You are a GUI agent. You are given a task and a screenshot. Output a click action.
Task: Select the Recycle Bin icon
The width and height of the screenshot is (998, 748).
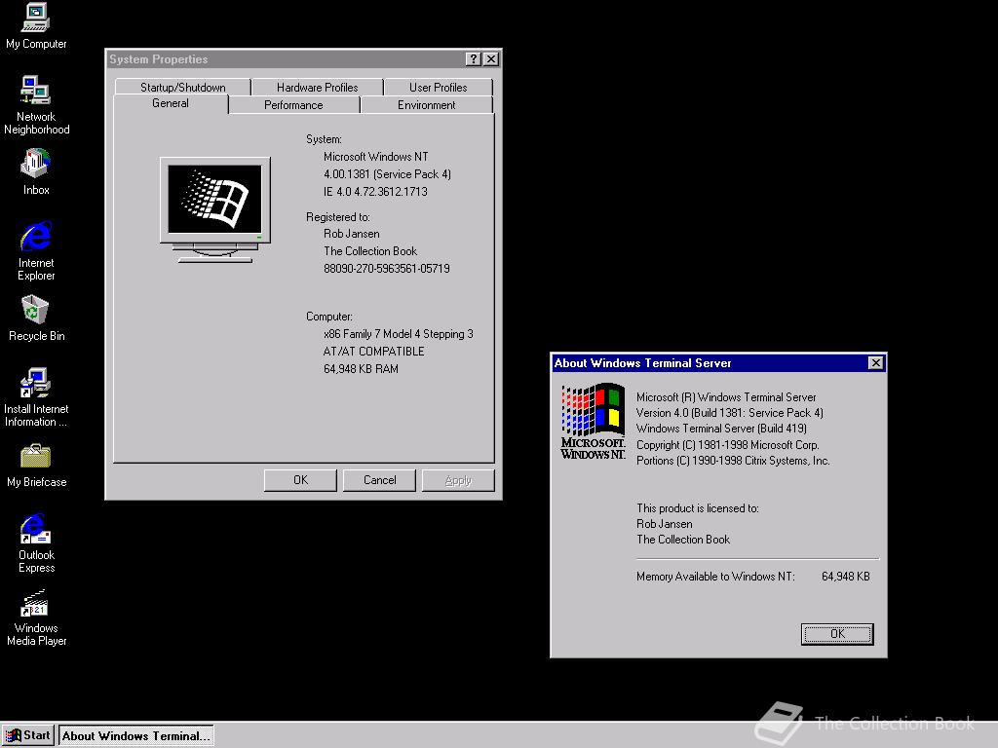36,318
